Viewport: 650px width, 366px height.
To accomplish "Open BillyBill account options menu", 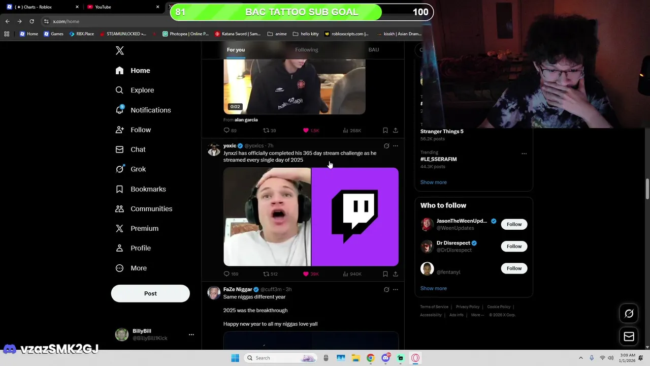I will pos(191,334).
